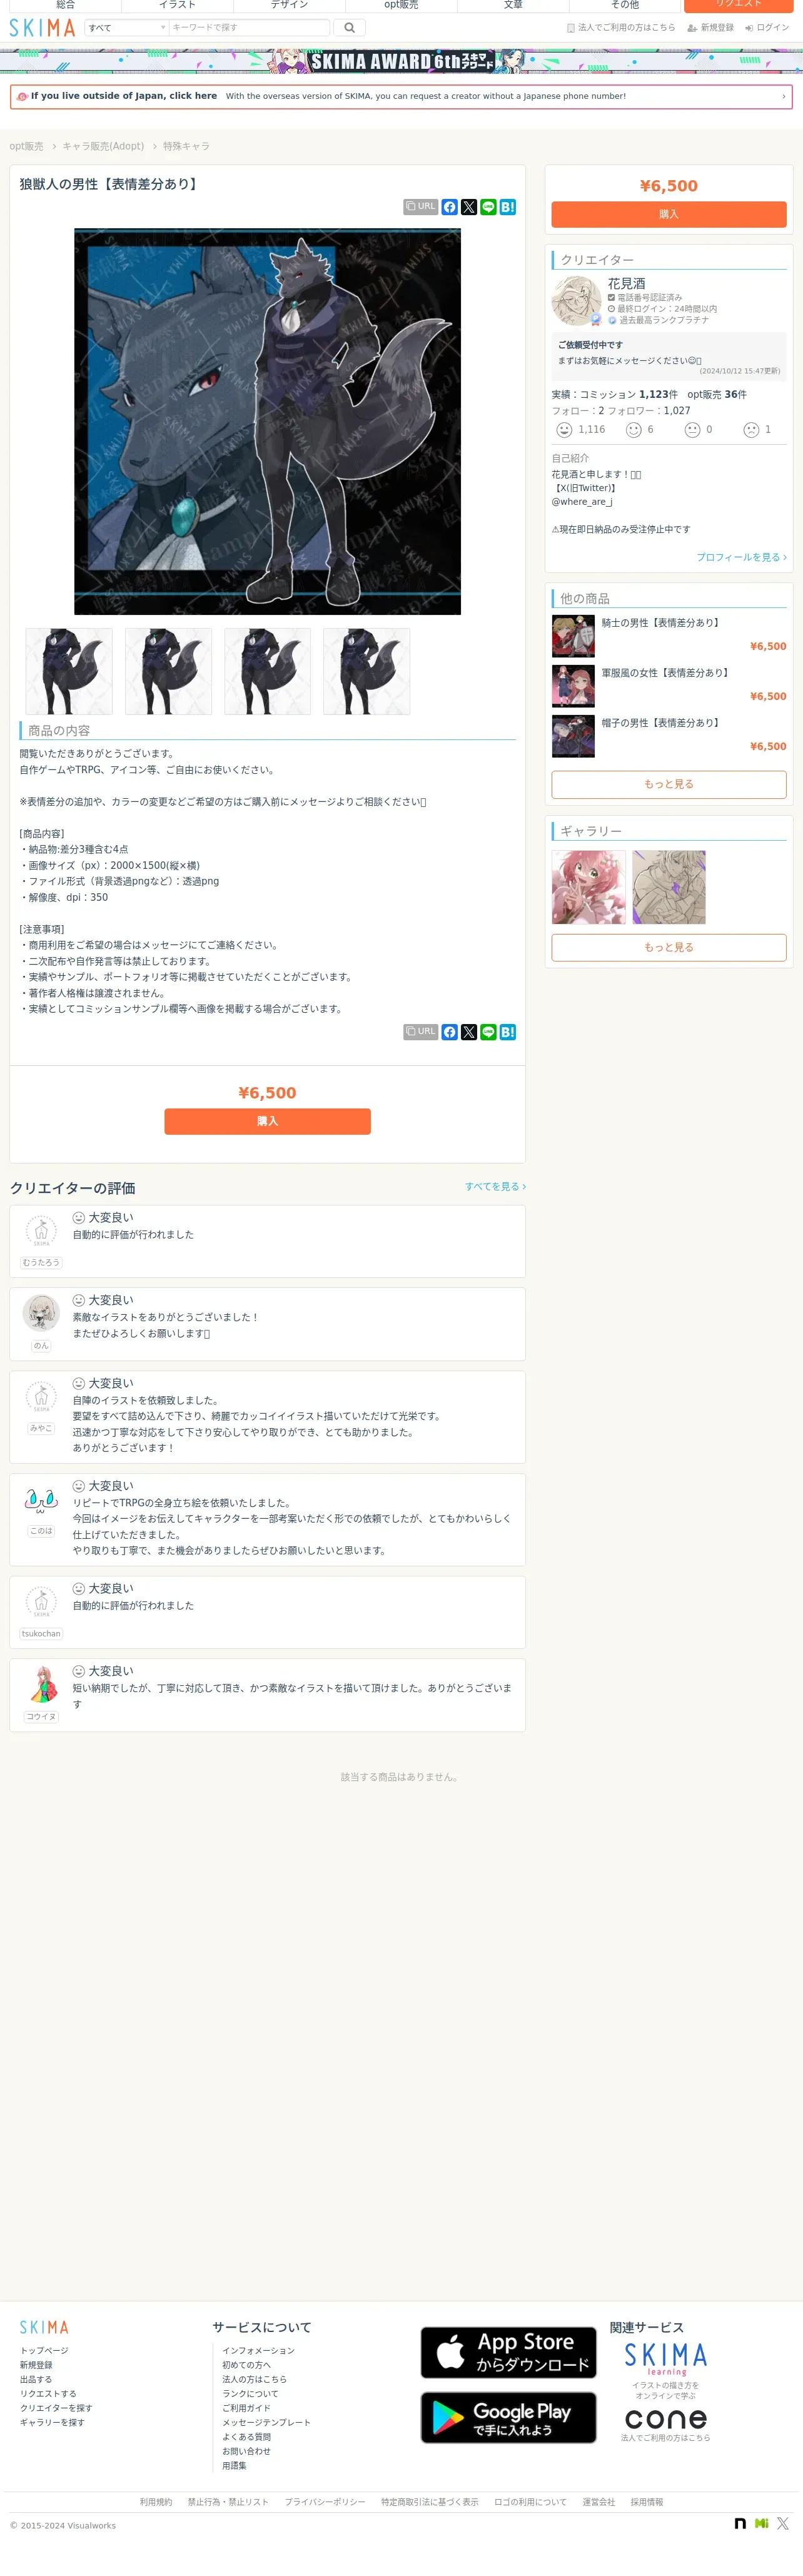Open プロフィールを見る link with chevron
The width and height of the screenshot is (803, 2576).
click(741, 557)
